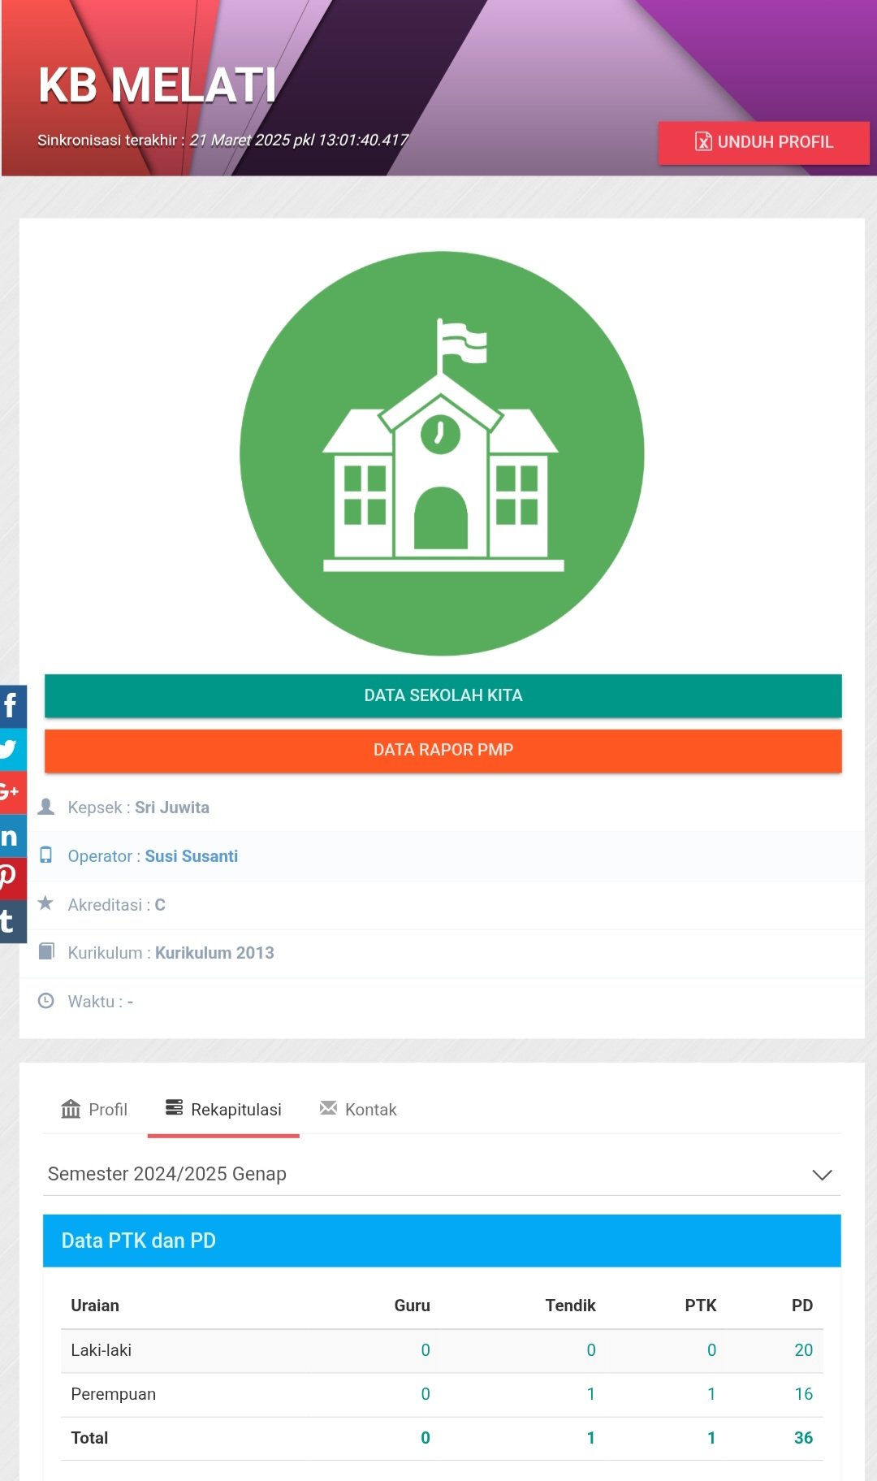The height and width of the screenshot is (1481, 877).
Task: Switch to the Profil tab
Action: (94, 1109)
